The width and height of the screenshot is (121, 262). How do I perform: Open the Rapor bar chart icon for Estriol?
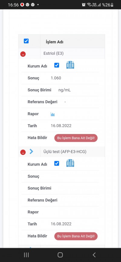[53, 114]
